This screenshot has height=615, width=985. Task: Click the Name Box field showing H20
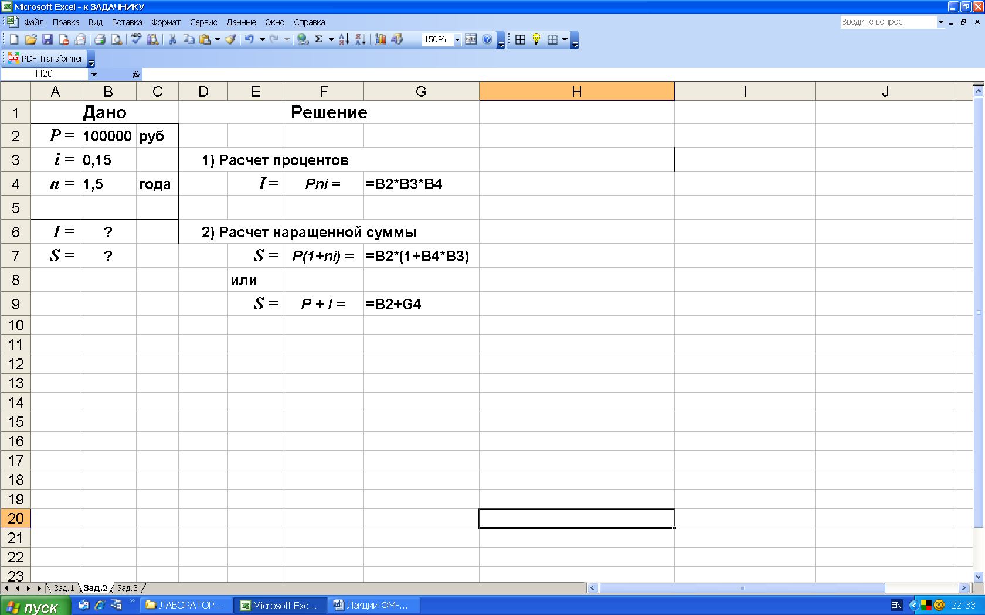44,74
